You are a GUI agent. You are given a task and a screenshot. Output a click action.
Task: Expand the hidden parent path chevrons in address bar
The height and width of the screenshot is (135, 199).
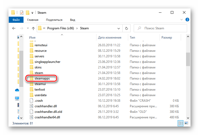[x=44, y=28]
